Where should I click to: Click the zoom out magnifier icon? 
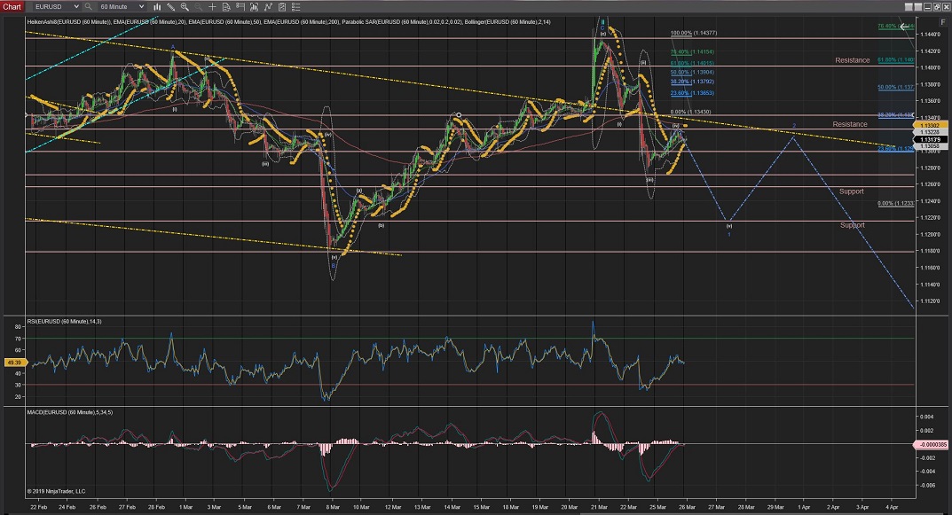[199, 7]
